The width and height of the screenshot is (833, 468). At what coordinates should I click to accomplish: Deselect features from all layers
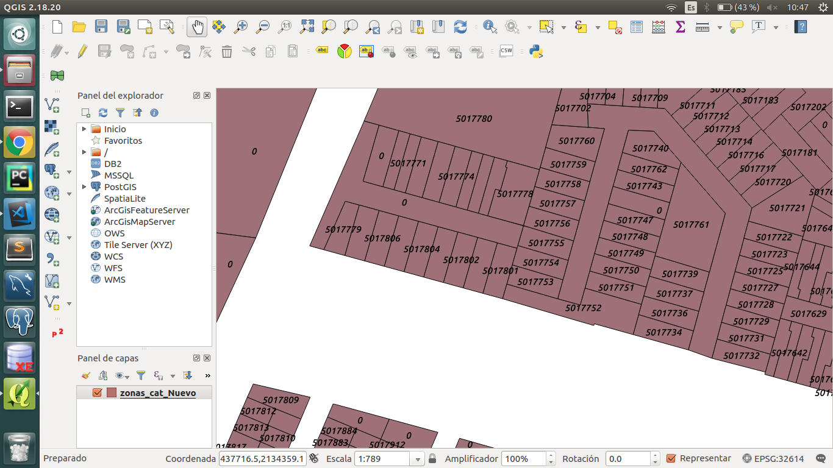pos(615,27)
